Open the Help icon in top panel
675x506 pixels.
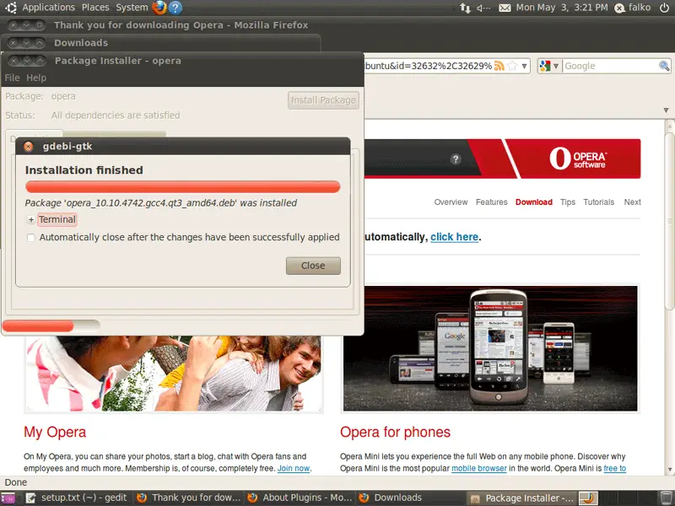(175, 8)
